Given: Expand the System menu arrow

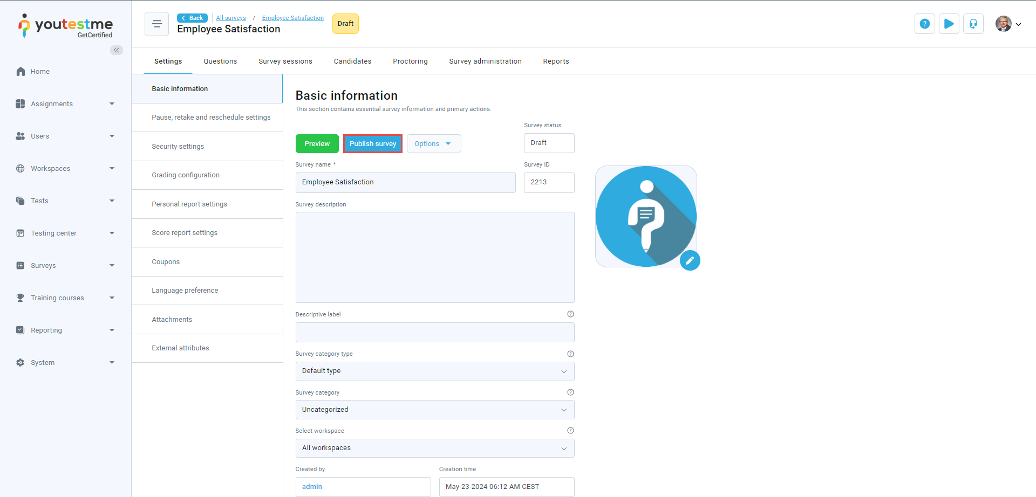Looking at the screenshot, I should (112, 363).
